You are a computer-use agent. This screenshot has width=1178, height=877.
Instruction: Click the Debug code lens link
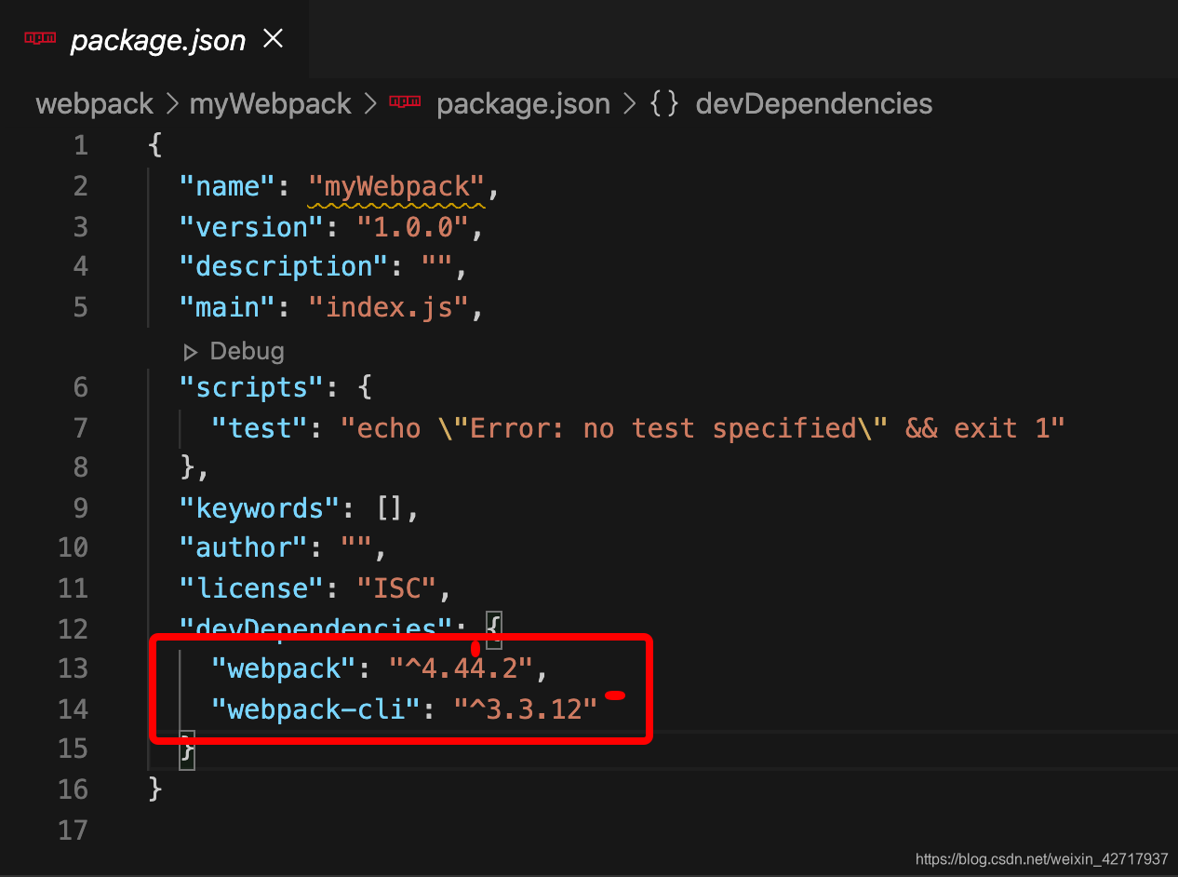(247, 351)
